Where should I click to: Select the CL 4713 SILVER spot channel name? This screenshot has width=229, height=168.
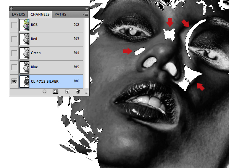point(45,82)
